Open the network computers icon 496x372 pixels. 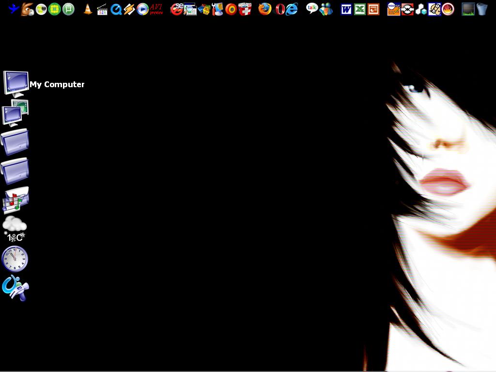[x=15, y=113]
